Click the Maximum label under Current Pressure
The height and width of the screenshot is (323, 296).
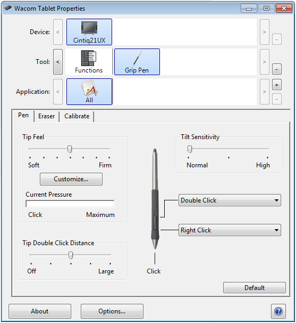click(100, 215)
